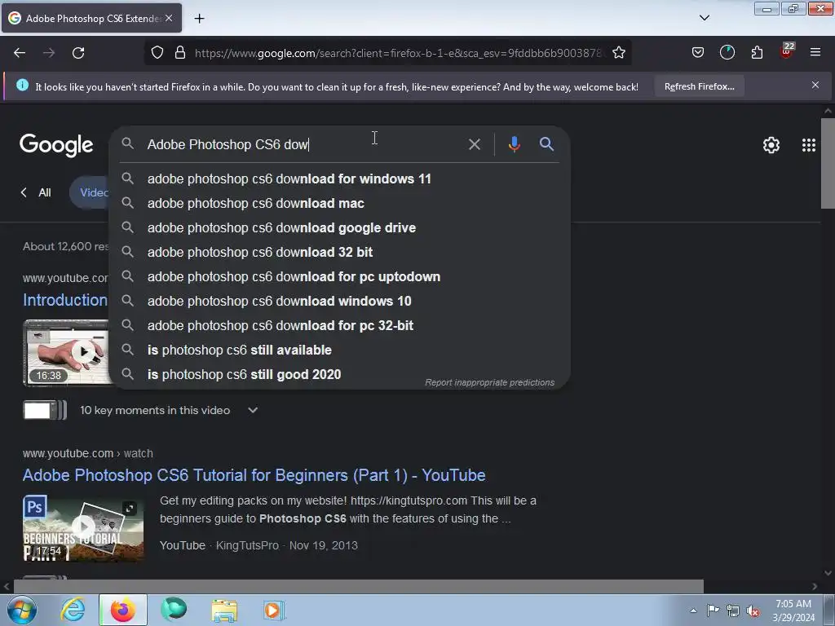
Task: Click Report inappropriate predictions link
Action: coord(489,383)
